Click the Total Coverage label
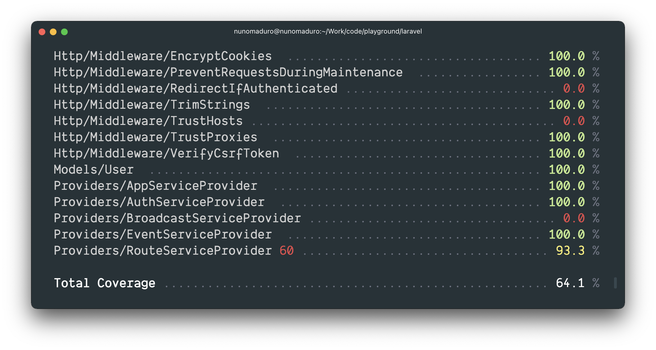Image resolution: width=656 pixels, height=350 pixels. point(104,283)
